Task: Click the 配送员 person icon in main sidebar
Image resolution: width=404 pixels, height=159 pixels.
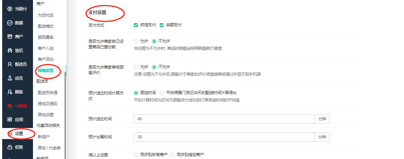Action: (10, 64)
